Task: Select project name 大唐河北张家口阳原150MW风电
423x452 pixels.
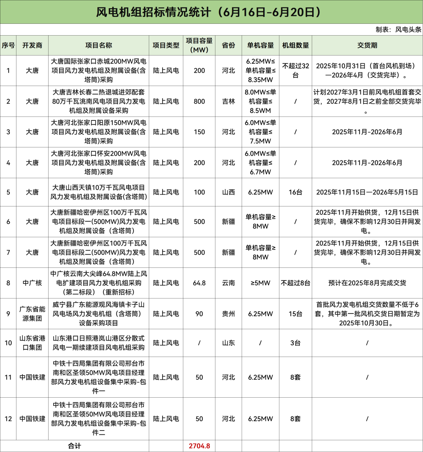Action: (x=98, y=132)
